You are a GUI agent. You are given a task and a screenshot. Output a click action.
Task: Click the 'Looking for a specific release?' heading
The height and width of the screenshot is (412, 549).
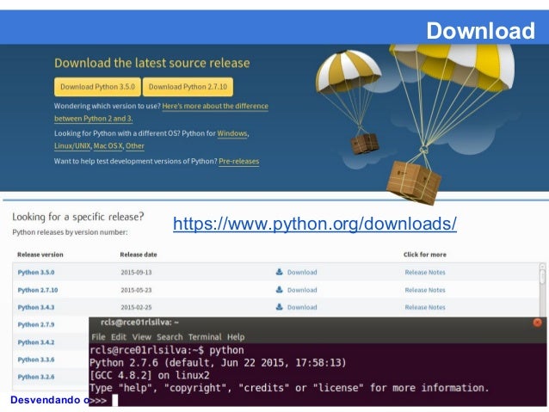(78, 217)
